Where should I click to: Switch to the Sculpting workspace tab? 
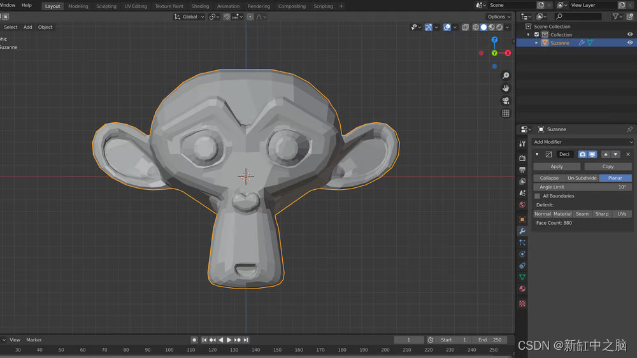(x=106, y=6)
